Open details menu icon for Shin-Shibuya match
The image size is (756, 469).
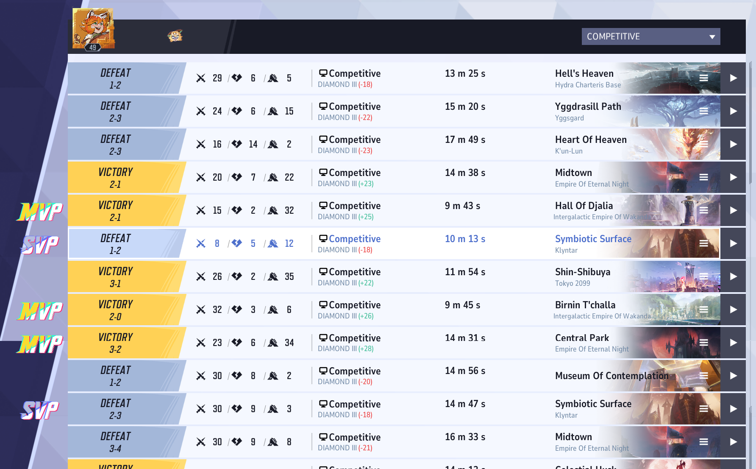pos(703,276)
